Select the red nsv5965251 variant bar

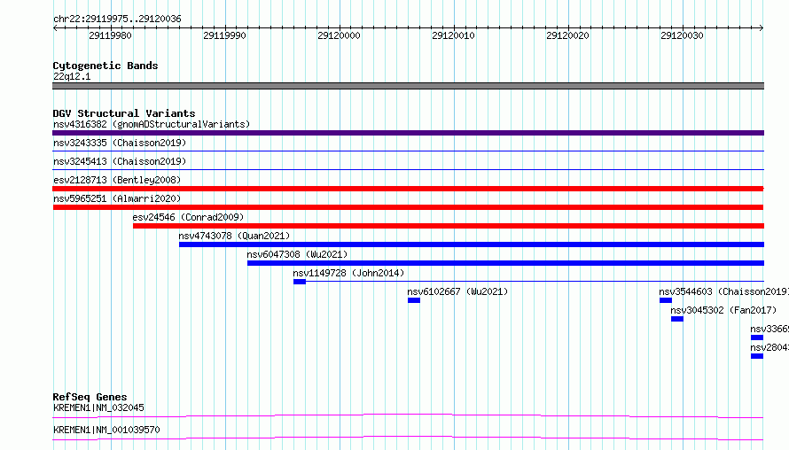tap(408, 207)
